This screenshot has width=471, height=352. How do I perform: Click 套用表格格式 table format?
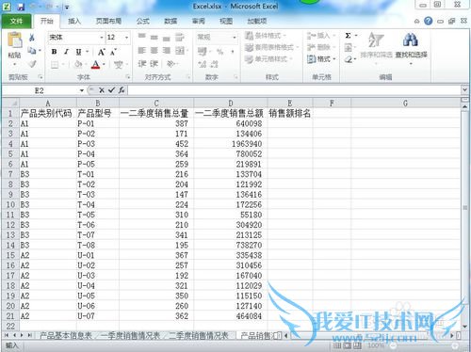[x=271, y=47]
